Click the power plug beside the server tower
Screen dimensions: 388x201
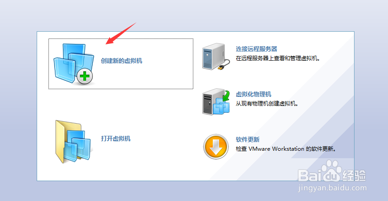click(224, 64)
